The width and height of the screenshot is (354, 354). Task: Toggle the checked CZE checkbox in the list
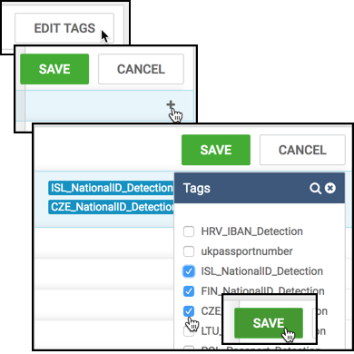(189, 311)
